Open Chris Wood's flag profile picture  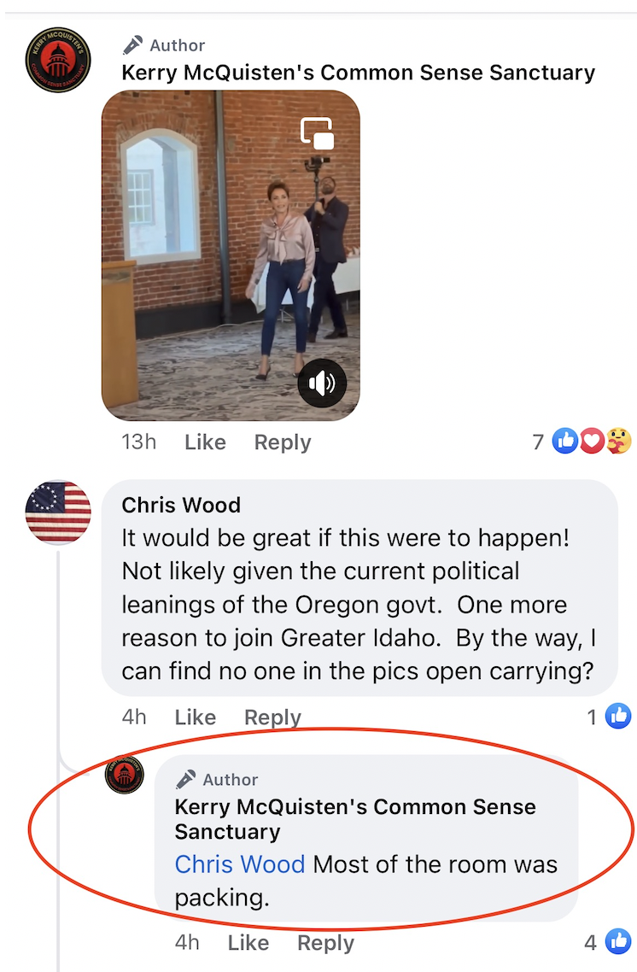57,512
